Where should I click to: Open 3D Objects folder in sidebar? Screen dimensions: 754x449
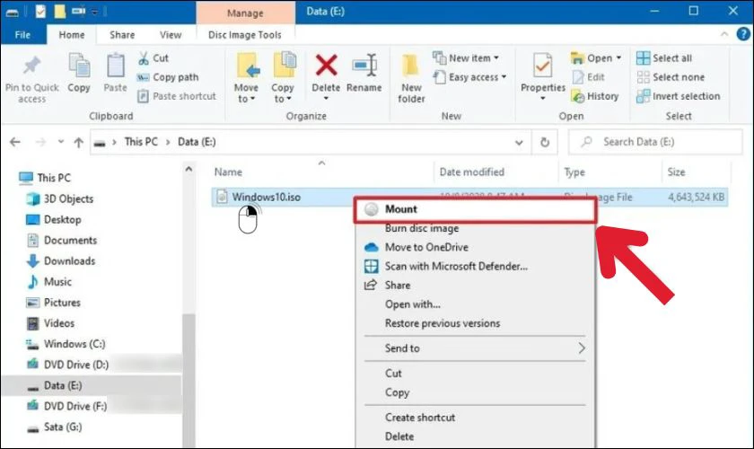click(x=59, y=198)
